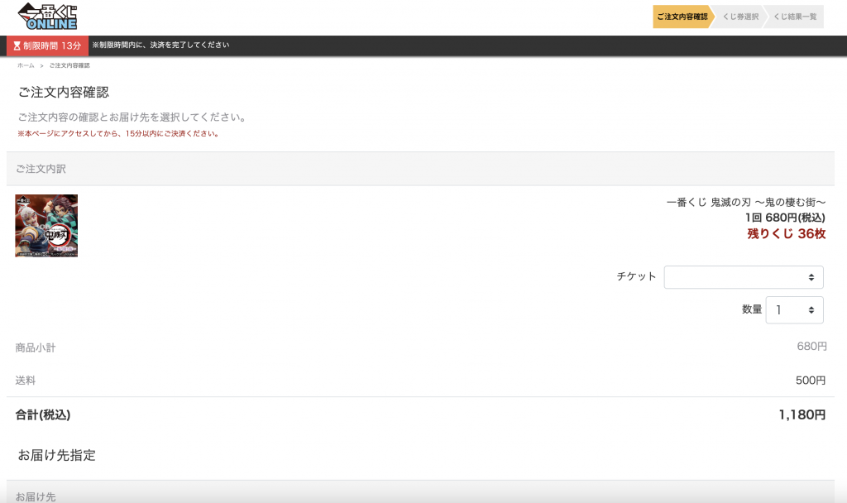Click the 1回 680円(税込) price line

784,218
